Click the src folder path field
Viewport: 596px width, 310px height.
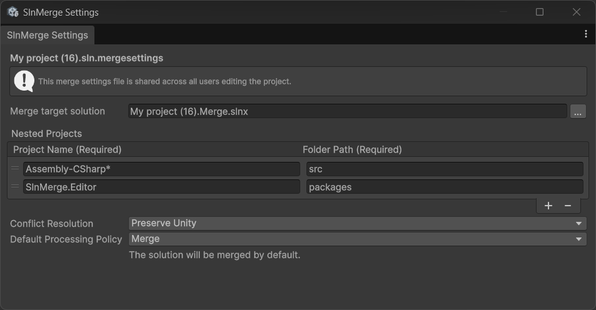coord(445,169)
